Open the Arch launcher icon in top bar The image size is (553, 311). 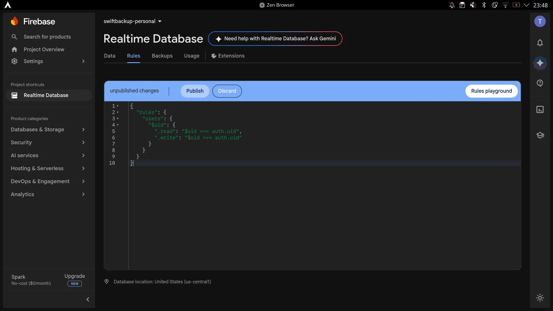click(x=8, y=5)
